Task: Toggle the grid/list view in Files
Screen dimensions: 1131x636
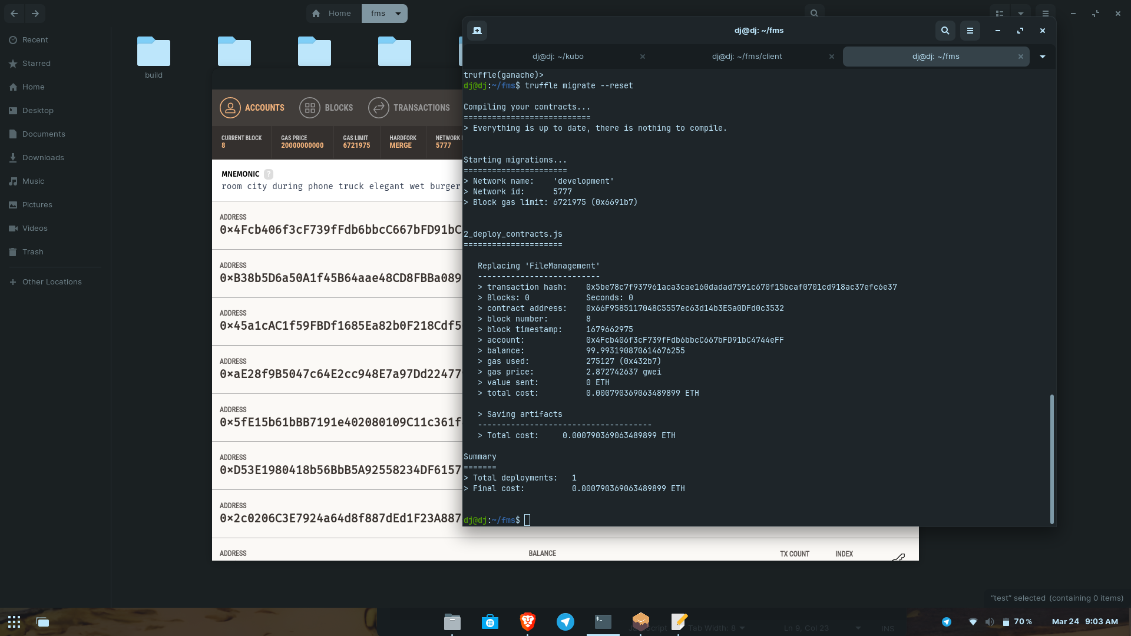Action: [x=1000, y=13]
